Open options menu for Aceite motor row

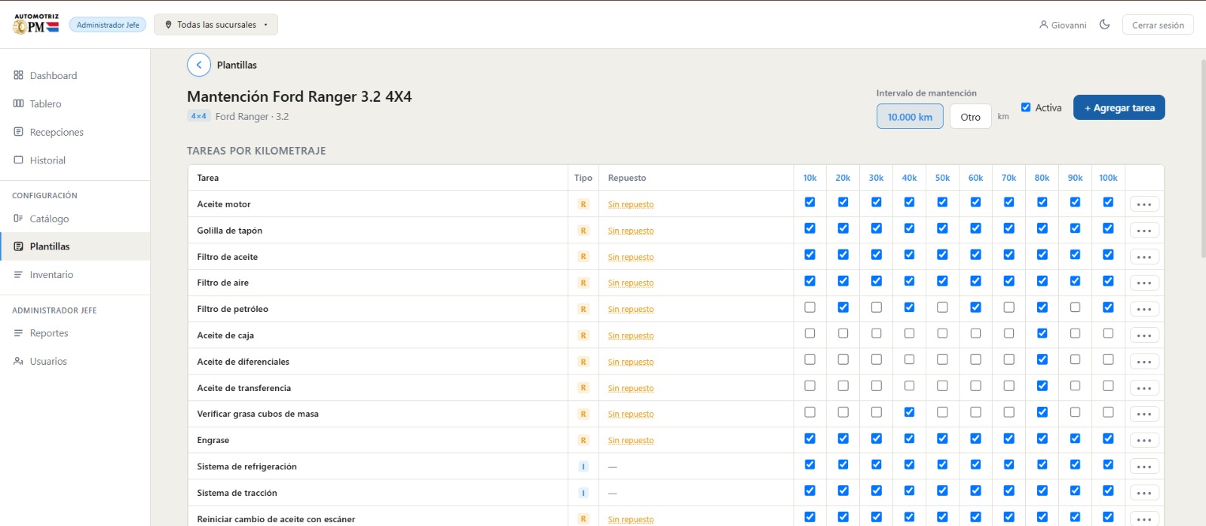coord(1144,204)
